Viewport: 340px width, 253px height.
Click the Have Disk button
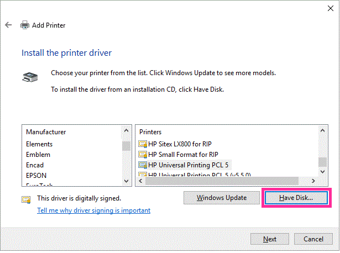(x=296, y=197)
